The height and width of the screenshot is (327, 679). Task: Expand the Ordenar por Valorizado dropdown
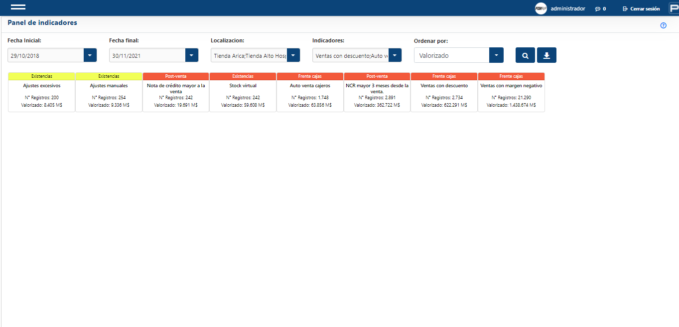click(x=496, y=55)
